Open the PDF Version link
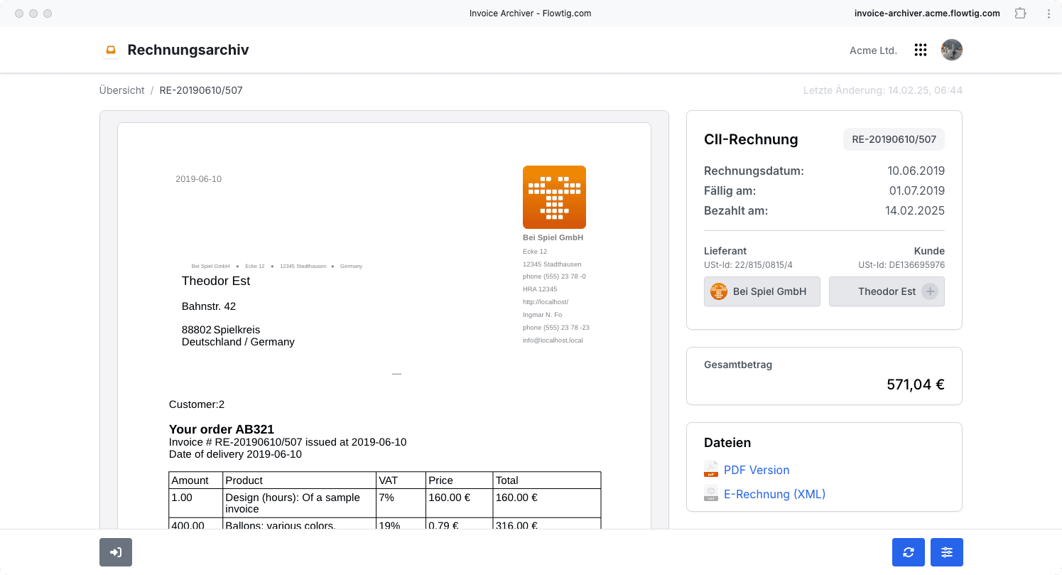1062x575 pixels. pos(757,470)
